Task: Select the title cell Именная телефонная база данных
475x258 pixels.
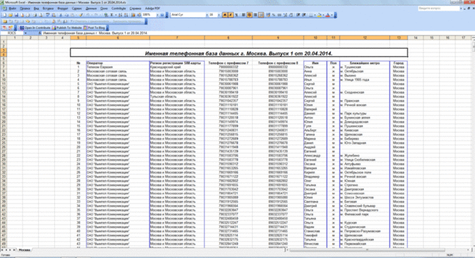Action: (239, 53)
